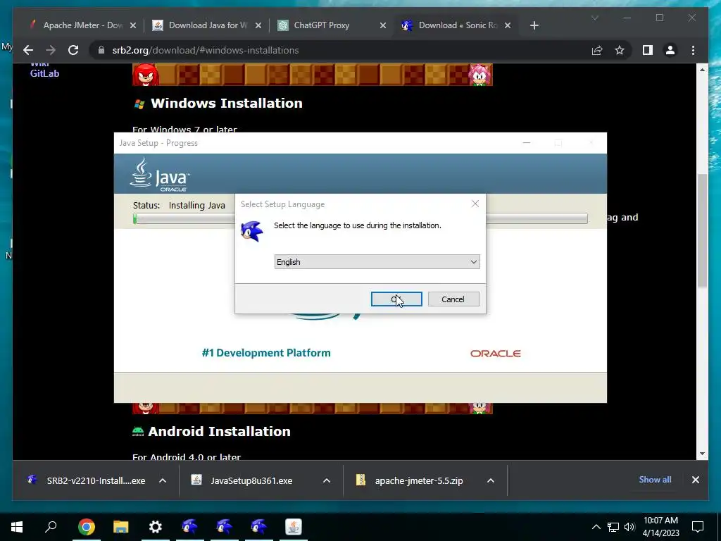The height and width of the screenshot is (541, 721).
Task: Close the Apache JMeter tab
Action: [x=133, y=25]
